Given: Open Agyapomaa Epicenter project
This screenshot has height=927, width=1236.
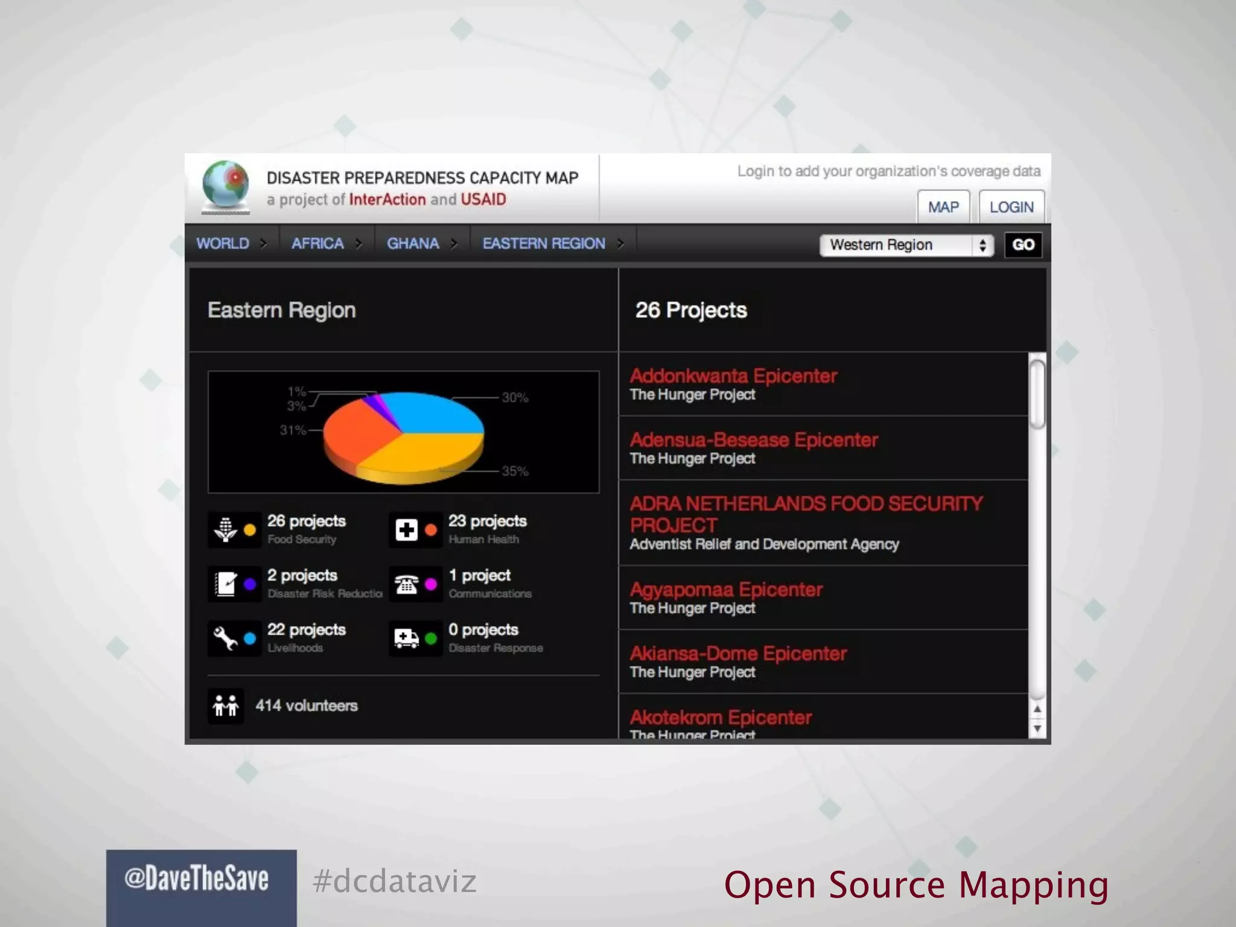Looking at the screenshot, I should (726, 590).
